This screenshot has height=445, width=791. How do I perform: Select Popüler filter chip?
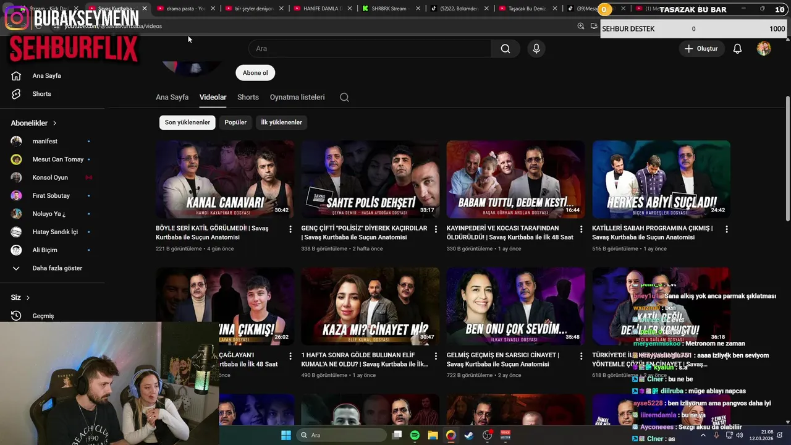pos(235,122)
